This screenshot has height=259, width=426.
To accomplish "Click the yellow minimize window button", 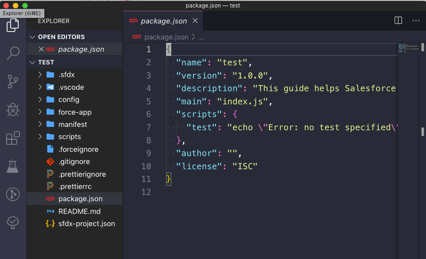I will coord(16,6).
